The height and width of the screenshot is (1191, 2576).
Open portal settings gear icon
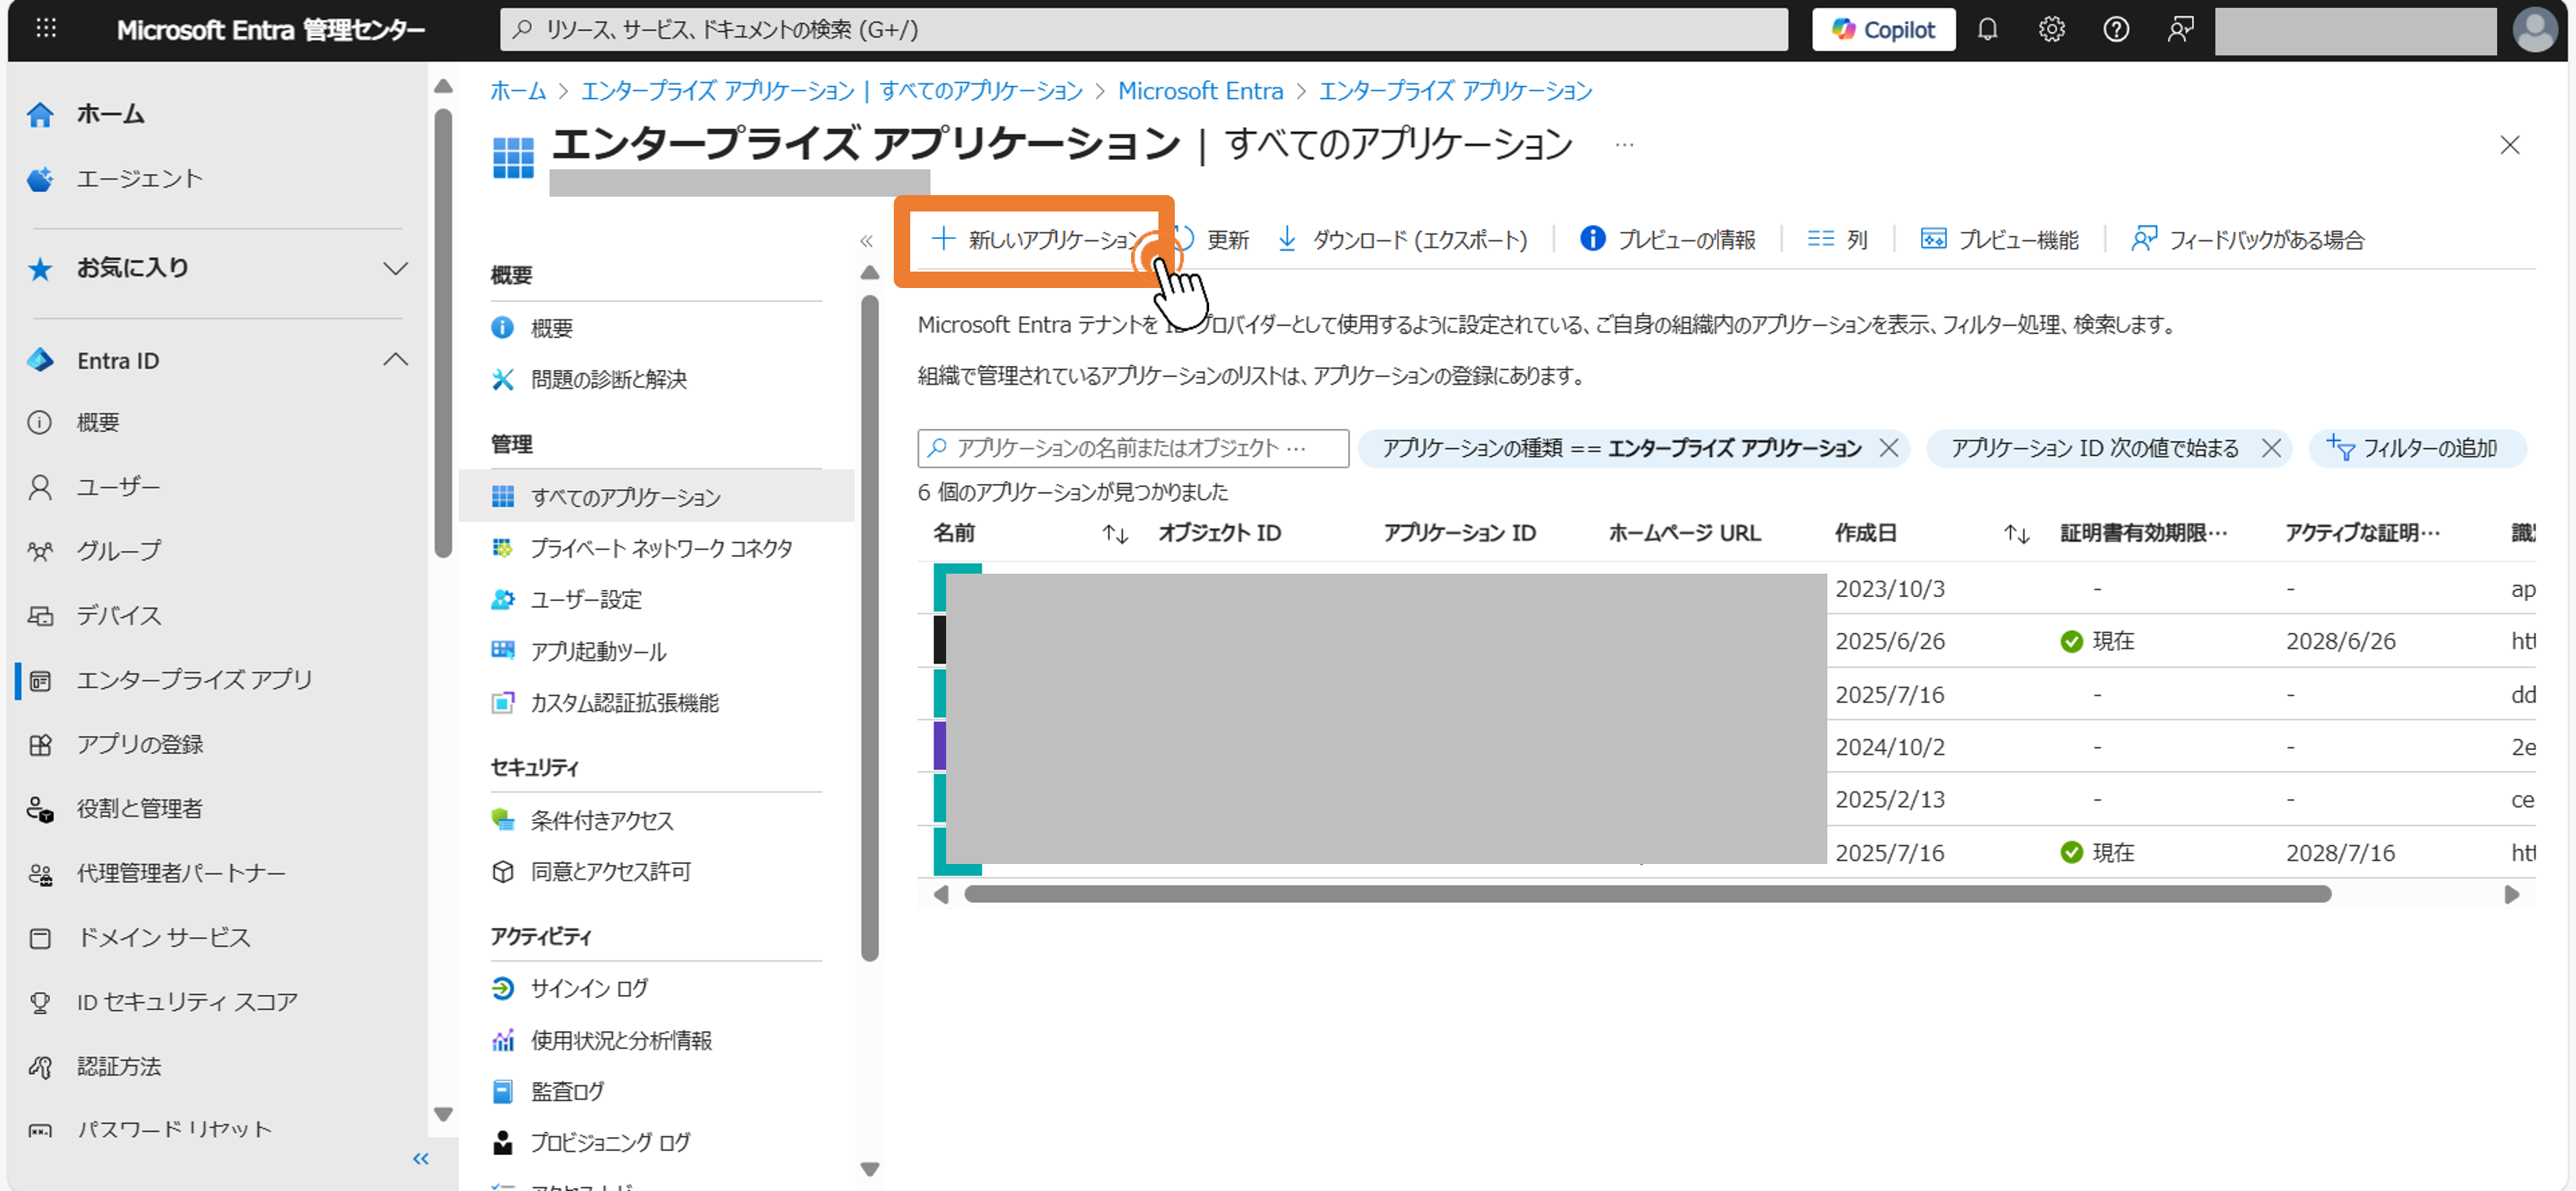tap(2051, 30)
